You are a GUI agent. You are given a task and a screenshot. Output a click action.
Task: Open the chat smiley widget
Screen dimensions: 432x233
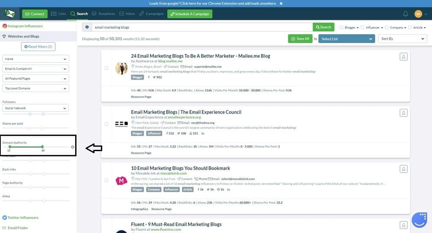pos(419,219)
